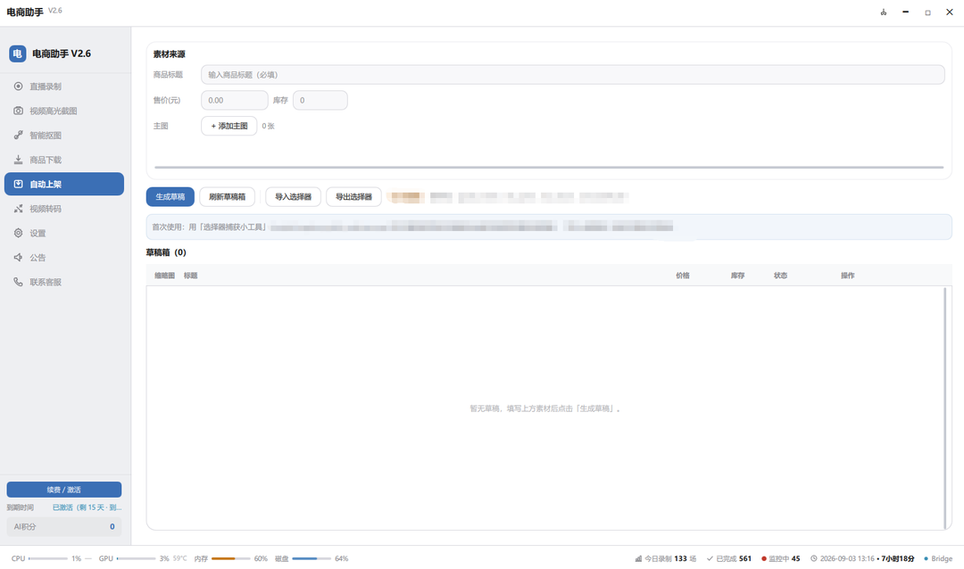Click the 直播录制 record icon in sidebar
Image resolution: width=964 pixels, height=569 pixels.
coord(19,87)
